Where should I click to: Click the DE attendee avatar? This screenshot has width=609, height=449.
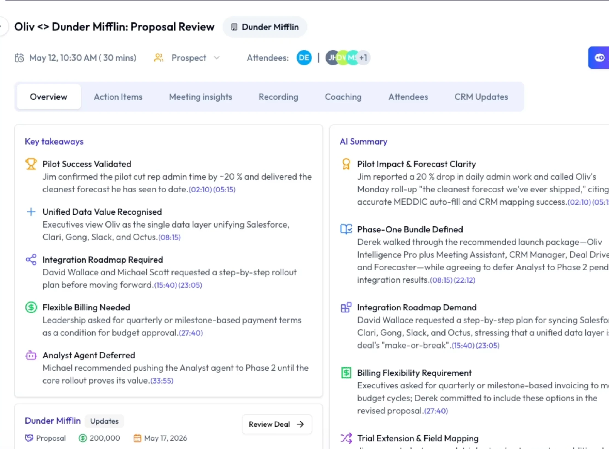tap(304, 58)
